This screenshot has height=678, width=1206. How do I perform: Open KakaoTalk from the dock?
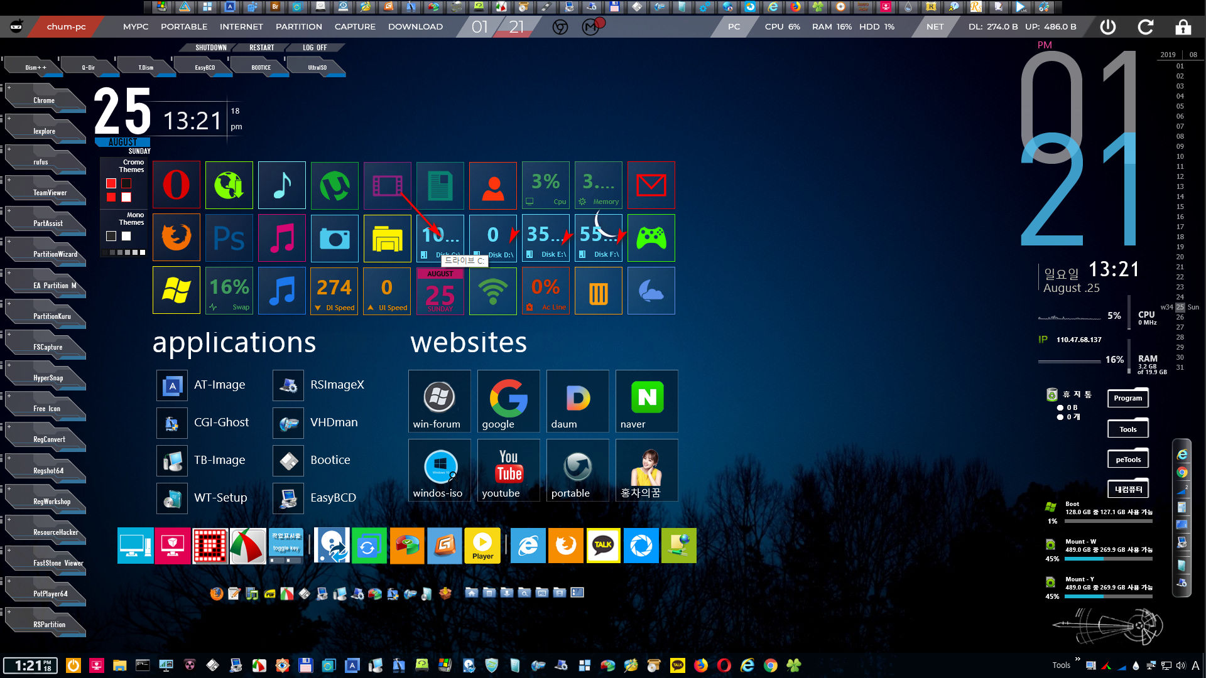click(603, 546)
